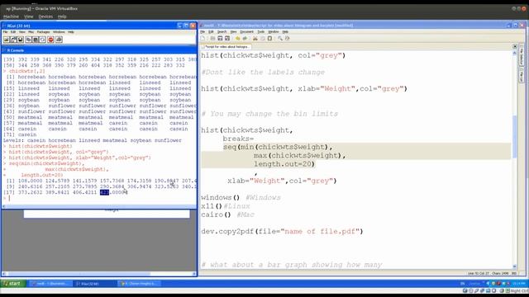Click the Replace icon in editor toolbar
Viewport: 529px width, 297px height.
pyautogui.click(x=288, y=39)
